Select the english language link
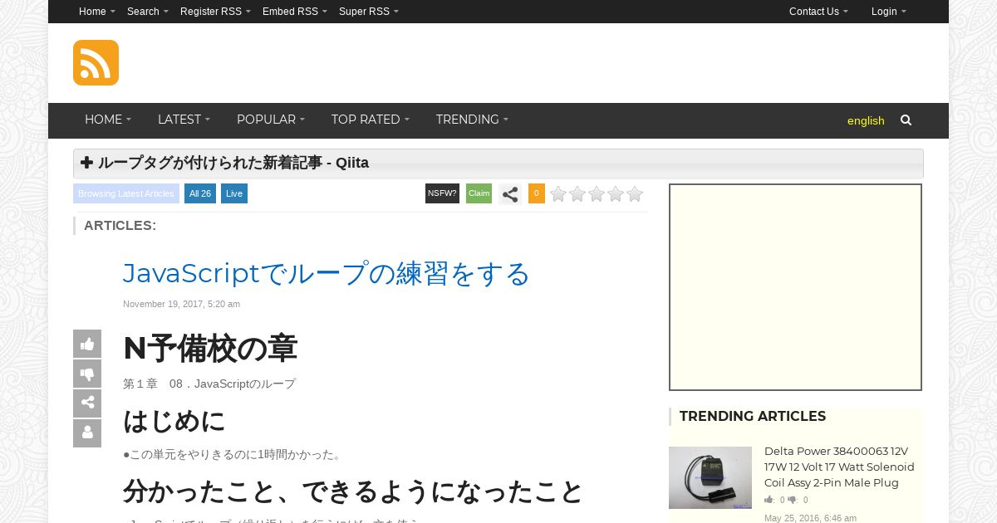 click(866, 120)
